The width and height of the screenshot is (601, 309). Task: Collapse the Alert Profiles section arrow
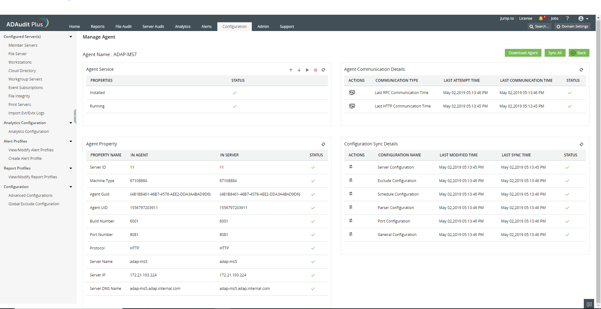point(71,141)
